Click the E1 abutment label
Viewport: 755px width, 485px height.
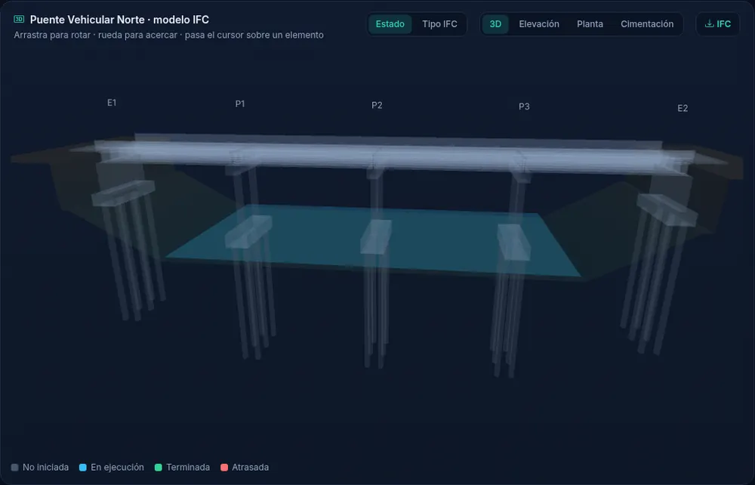click(x=112, y=103)
